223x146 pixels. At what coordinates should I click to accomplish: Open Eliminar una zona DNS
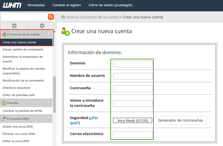coord(19,134)
